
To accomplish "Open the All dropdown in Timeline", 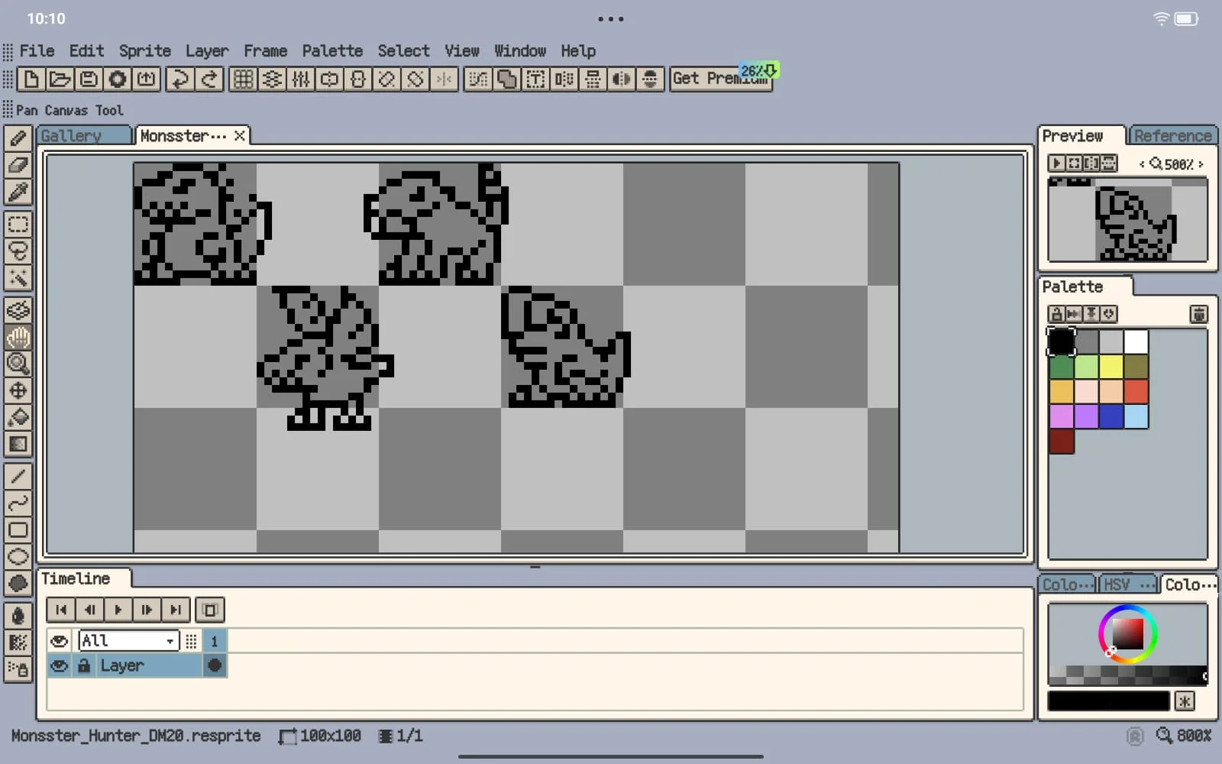I will point(128,641).
